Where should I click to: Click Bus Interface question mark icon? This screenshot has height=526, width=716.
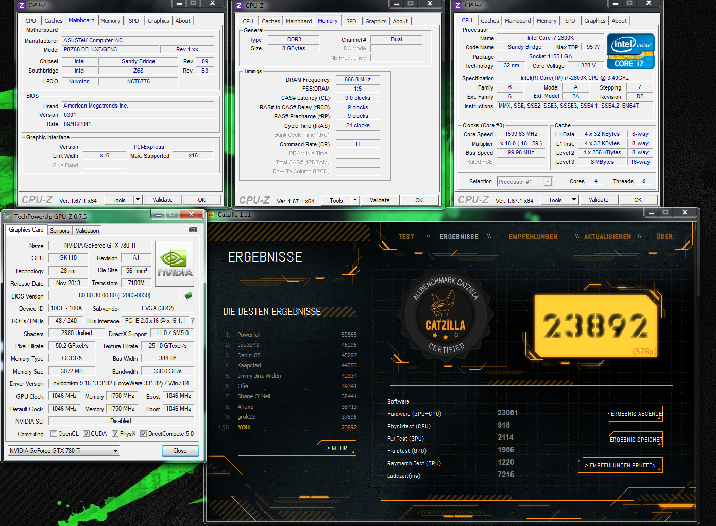(193, 321)
